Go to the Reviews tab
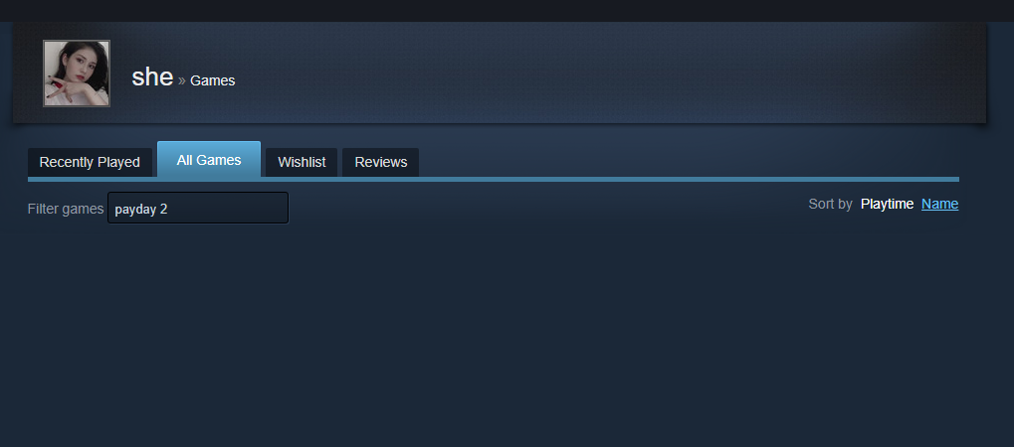This screenshot has height=447, width=1014. (x=381, y=162)
